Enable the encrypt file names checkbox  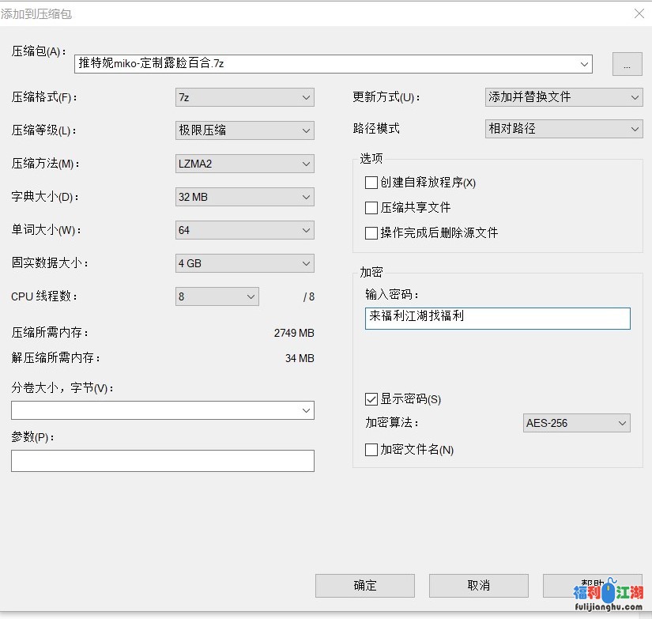coord(371,450)
